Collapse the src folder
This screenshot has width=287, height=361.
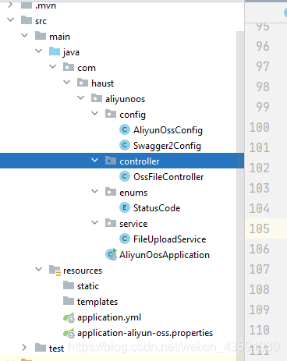coord(11,19)
